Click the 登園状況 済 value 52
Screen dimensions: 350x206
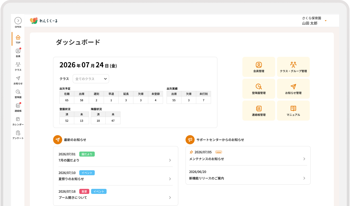click(x=67, y=121)
